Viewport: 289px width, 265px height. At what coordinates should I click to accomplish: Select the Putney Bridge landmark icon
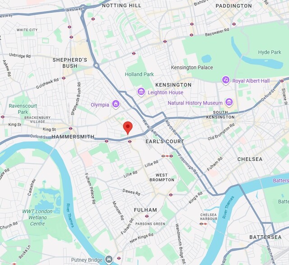(x=109, y=259)
